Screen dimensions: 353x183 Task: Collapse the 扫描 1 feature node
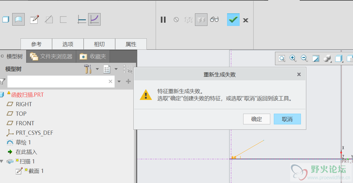[1, 161]
